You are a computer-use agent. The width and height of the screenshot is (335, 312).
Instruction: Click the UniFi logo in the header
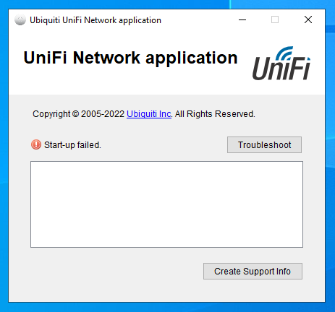point(281,64)
